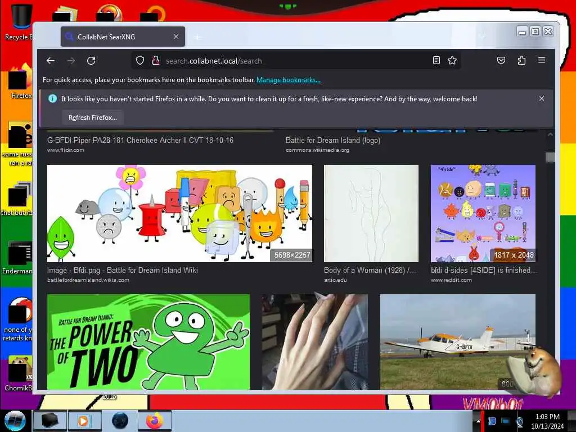Save page to Pocket
The width and height of the screenshot is (576, 432).
(x=501, y=61)
